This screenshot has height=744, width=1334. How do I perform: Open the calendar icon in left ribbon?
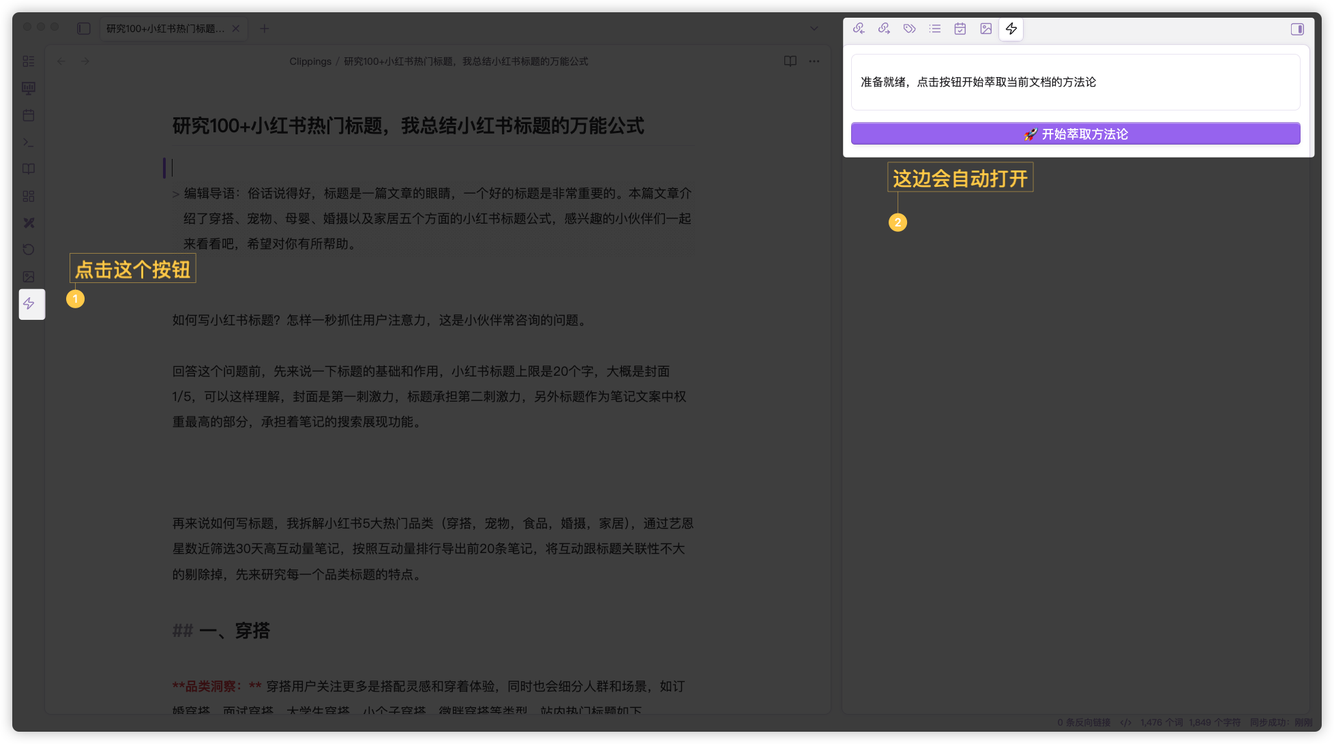tap(29, 115)
